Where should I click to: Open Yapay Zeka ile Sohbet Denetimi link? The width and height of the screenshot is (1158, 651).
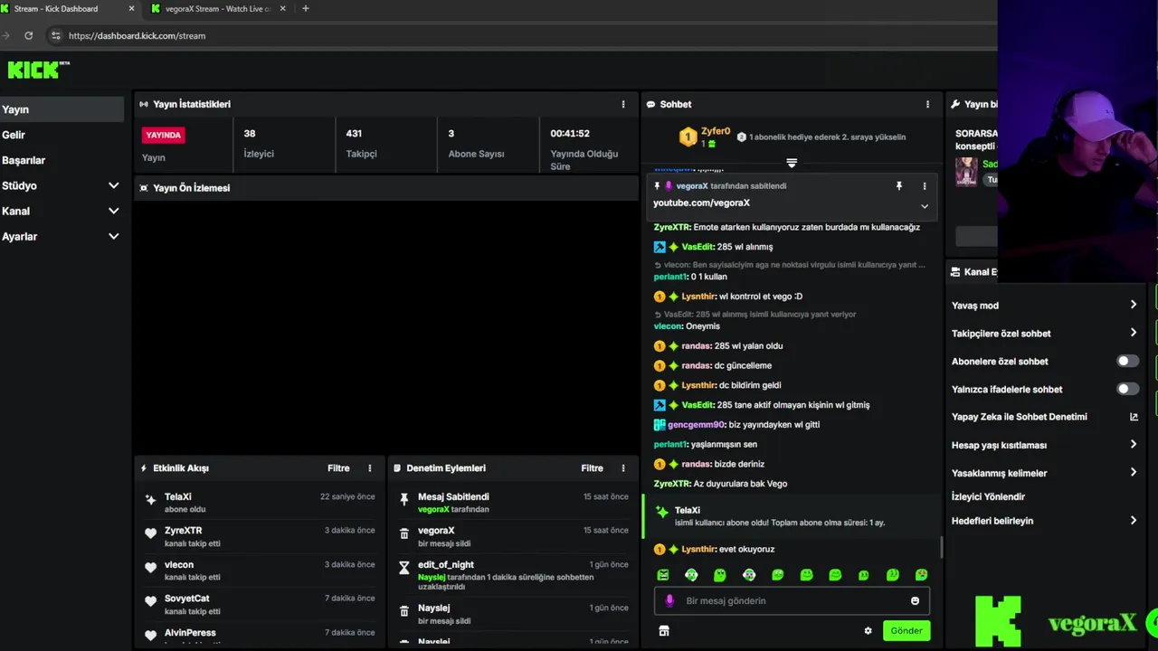click(1045, 417)
